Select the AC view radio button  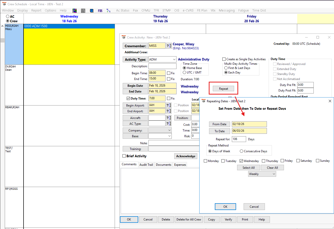pos(8,16)
